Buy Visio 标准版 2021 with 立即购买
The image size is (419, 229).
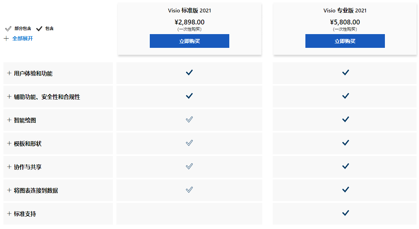189,41
